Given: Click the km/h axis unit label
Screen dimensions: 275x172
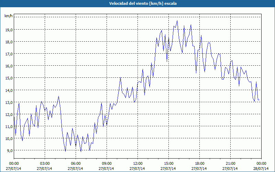Looking at the screenshot, I should point(8,16).
